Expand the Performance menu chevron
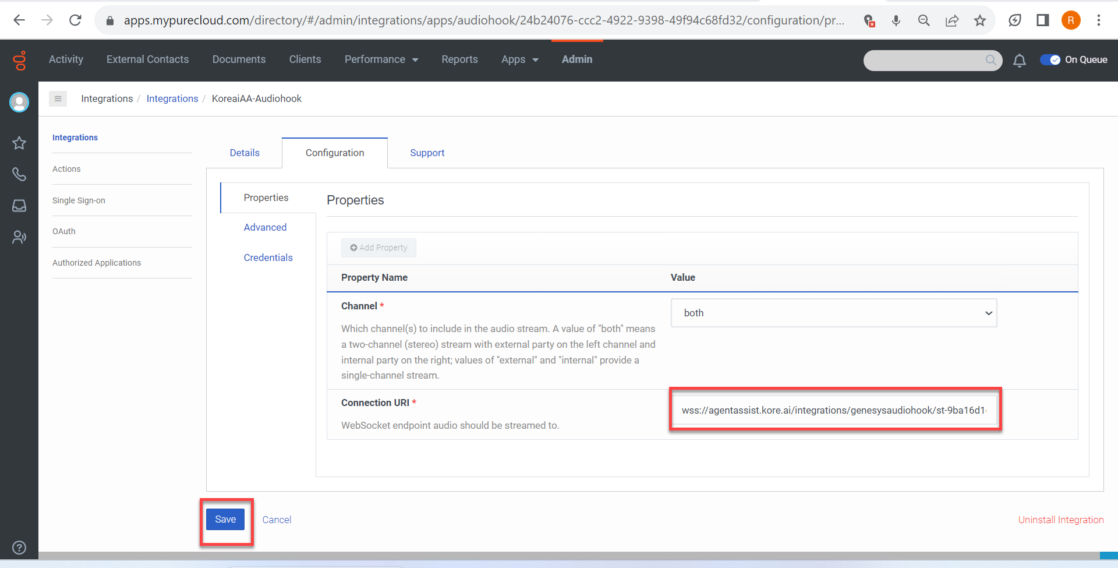 click(415, 59)
